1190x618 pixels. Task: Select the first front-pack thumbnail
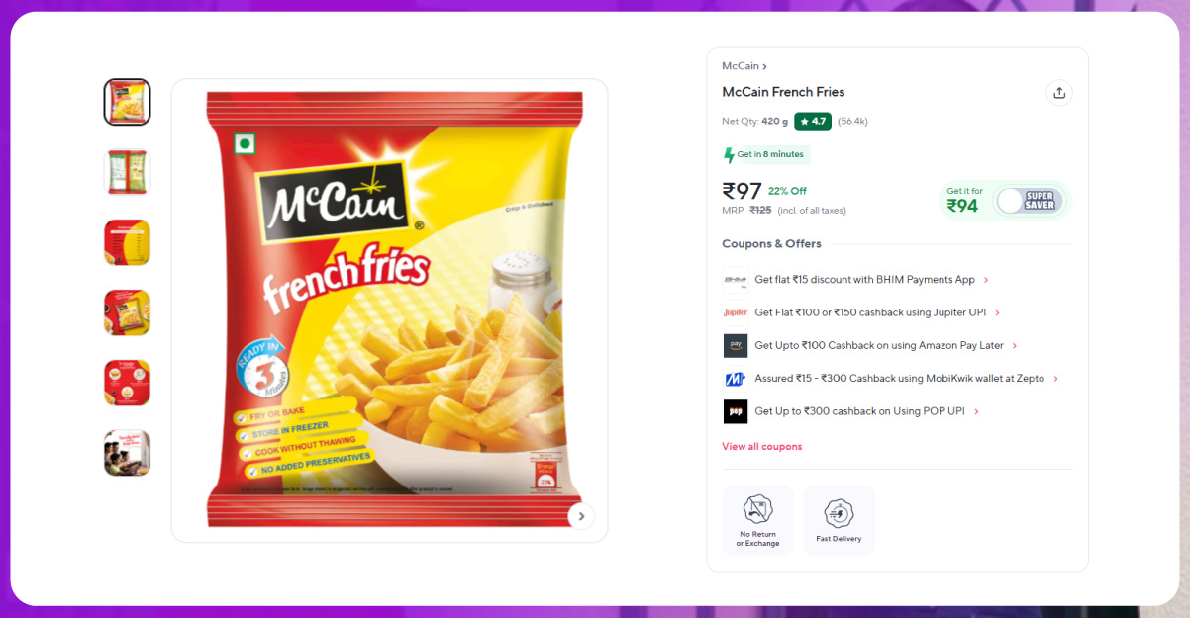pos(127,102)
